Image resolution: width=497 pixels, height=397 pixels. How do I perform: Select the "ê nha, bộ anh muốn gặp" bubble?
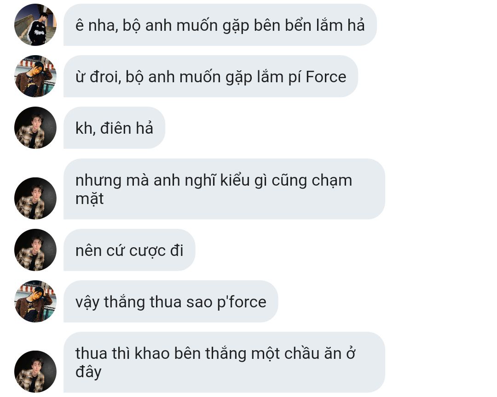pyautogui.click(x=220, y=25)
